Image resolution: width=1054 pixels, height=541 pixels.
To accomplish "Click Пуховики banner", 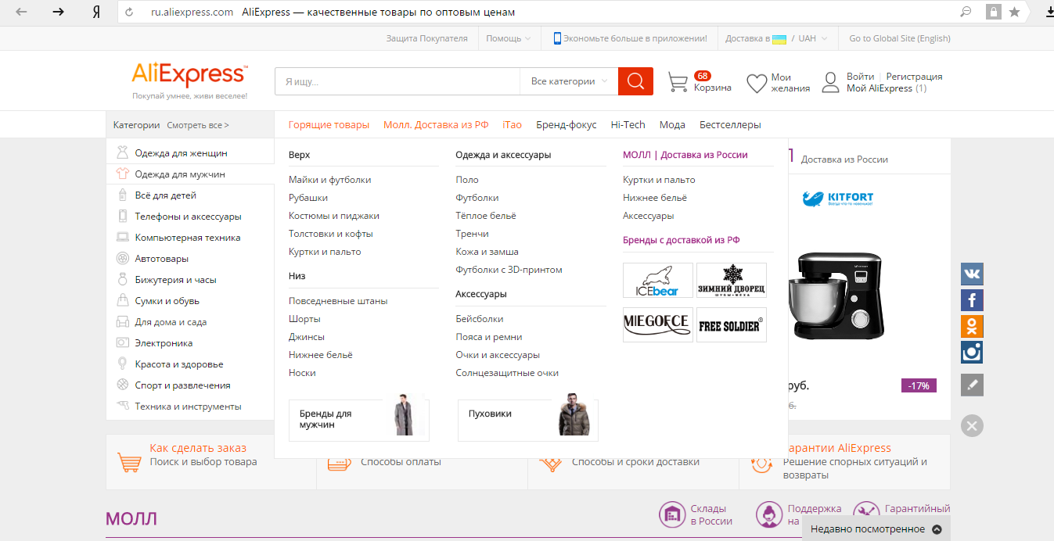I will 528,420.
